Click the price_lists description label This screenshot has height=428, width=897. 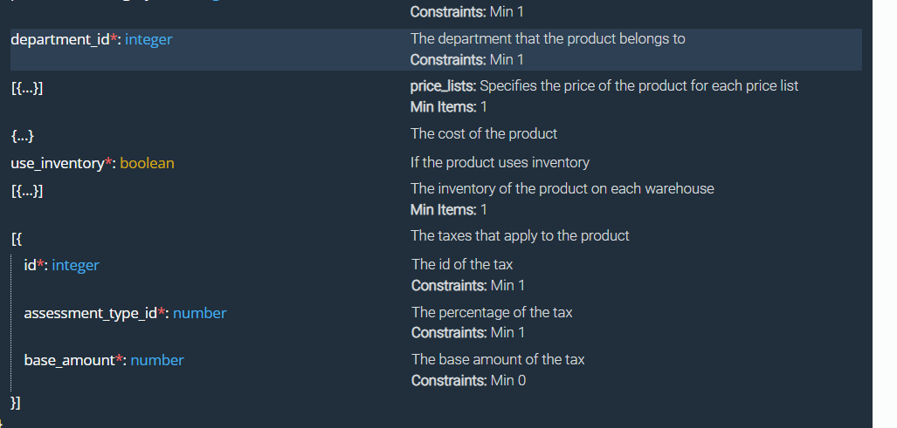coord(444,86)
